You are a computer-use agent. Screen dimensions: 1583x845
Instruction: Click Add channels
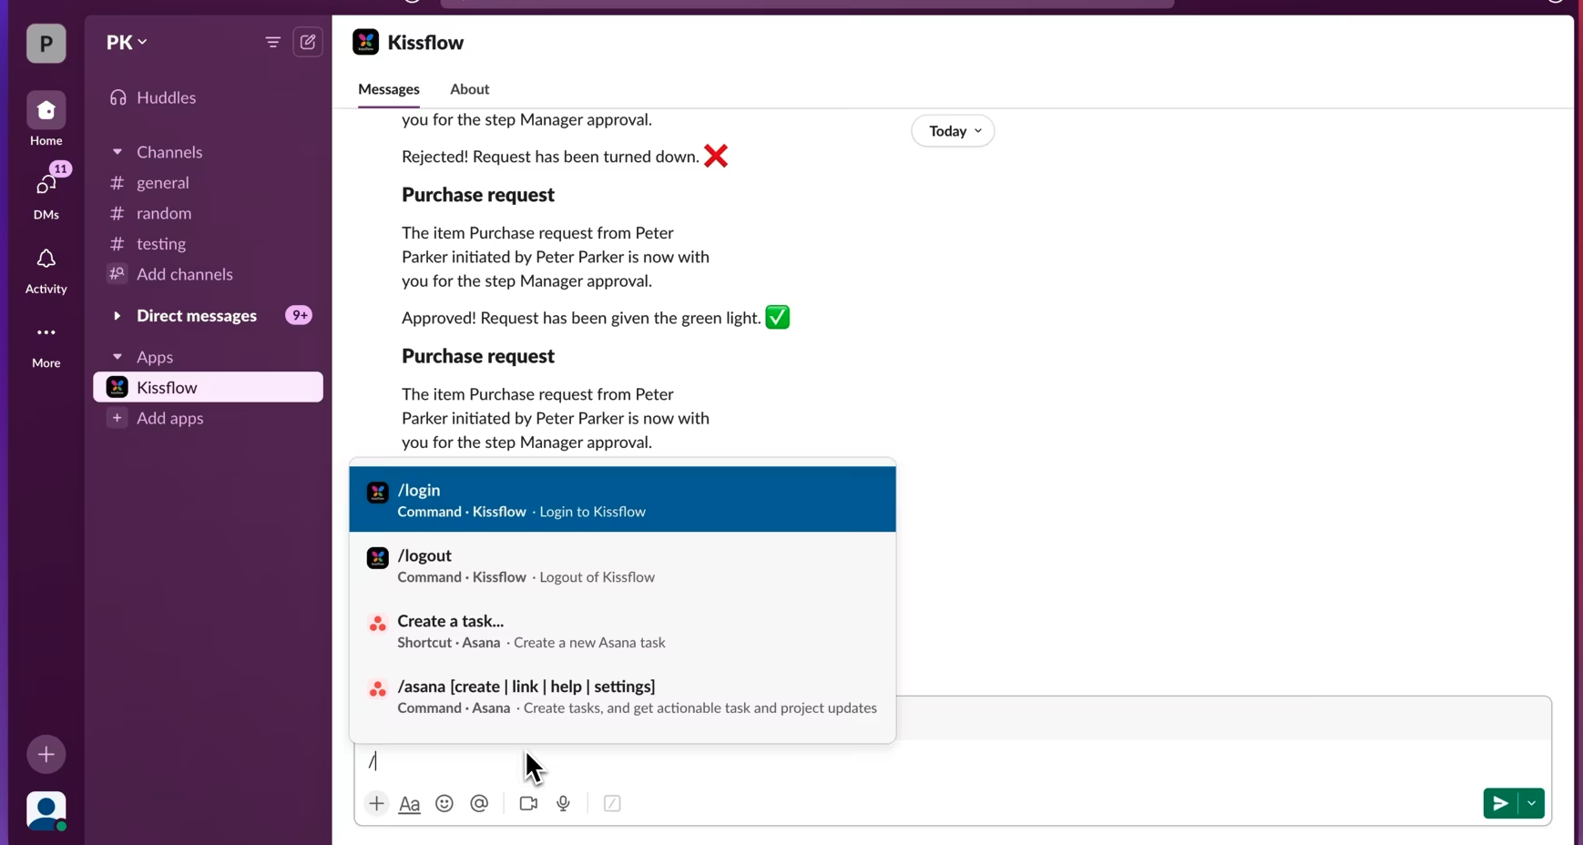click(x=208, y=274)
